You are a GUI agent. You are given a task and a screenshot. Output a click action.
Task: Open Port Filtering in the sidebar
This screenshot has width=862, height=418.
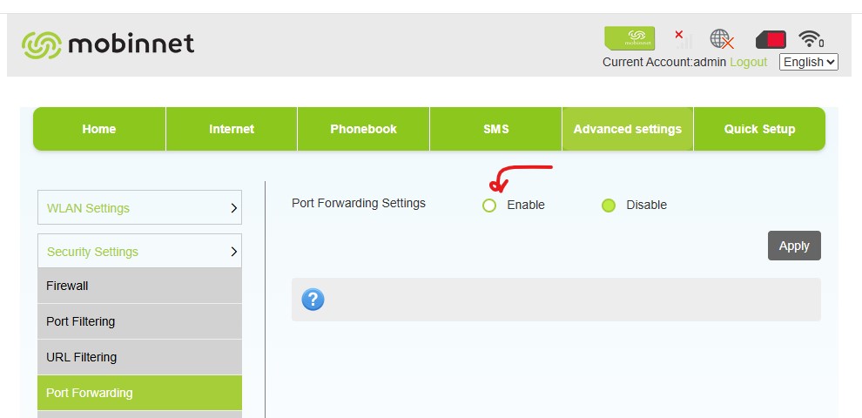click(139, 321)
